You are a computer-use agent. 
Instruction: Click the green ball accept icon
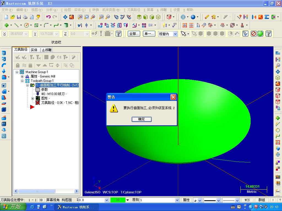[x=260, y=34]
